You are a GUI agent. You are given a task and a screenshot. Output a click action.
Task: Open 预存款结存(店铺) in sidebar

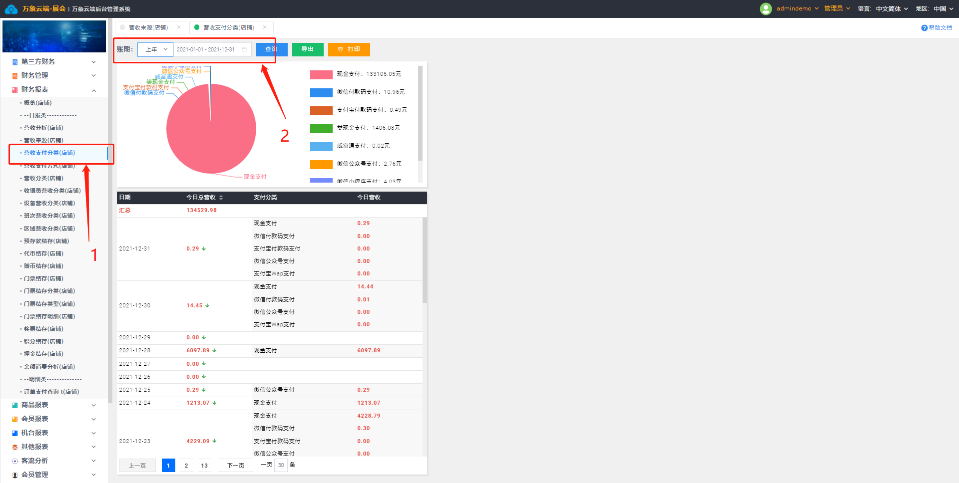tap(46, 241)
